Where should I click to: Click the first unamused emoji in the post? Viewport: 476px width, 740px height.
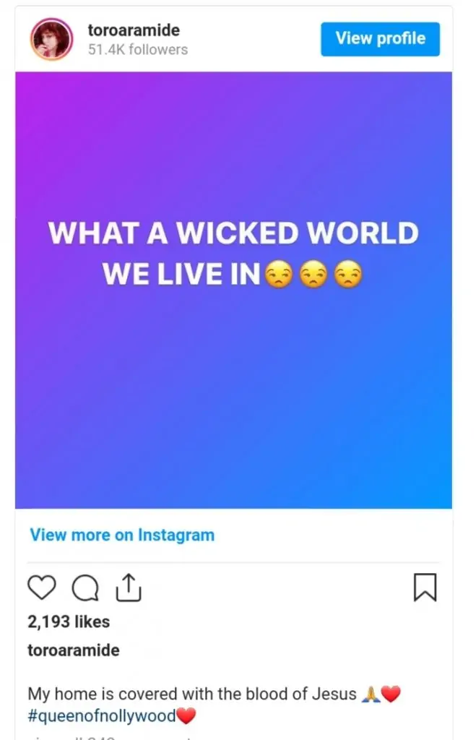coord(279,274)
